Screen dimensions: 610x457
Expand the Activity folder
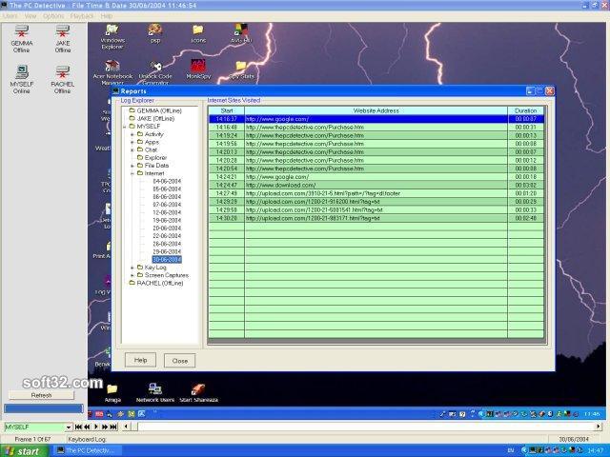[132, 134]
